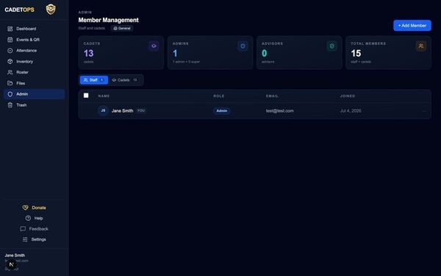The height and width of the screenshot is (276, 441).
Task: Click the NAME column header
Action: [x=104, y=96]
